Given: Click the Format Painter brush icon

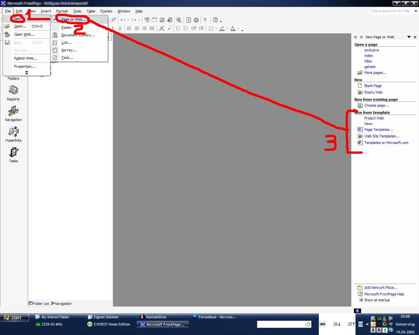Looking at the screenshot, I should point(113,20).
